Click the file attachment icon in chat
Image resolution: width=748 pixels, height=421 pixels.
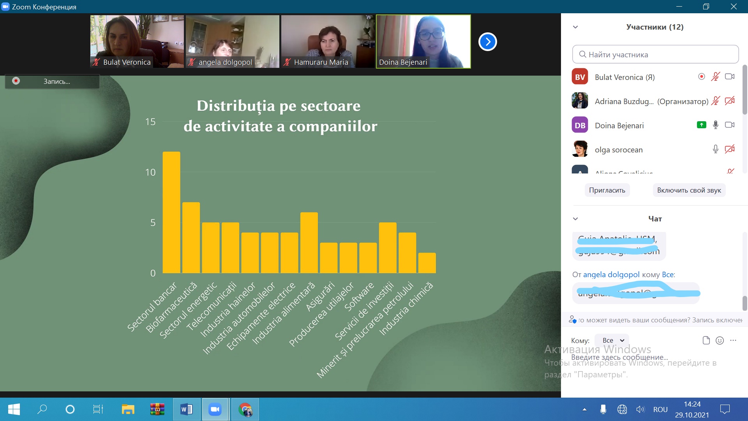[x=706, y=340]
